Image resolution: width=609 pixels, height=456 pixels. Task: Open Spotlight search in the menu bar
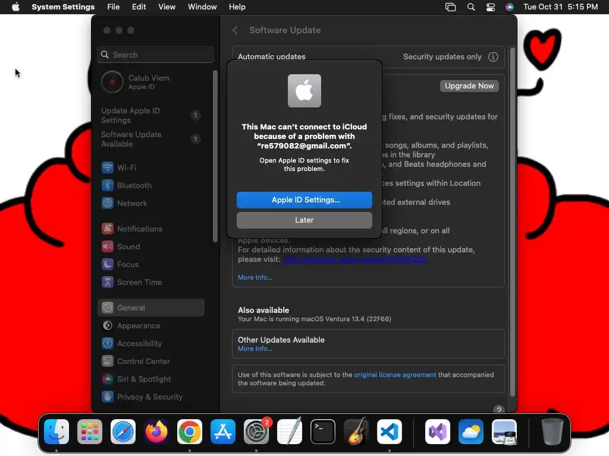click(471, 7)
